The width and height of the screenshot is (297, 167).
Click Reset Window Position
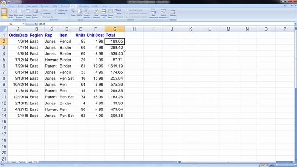pos(136,17)
